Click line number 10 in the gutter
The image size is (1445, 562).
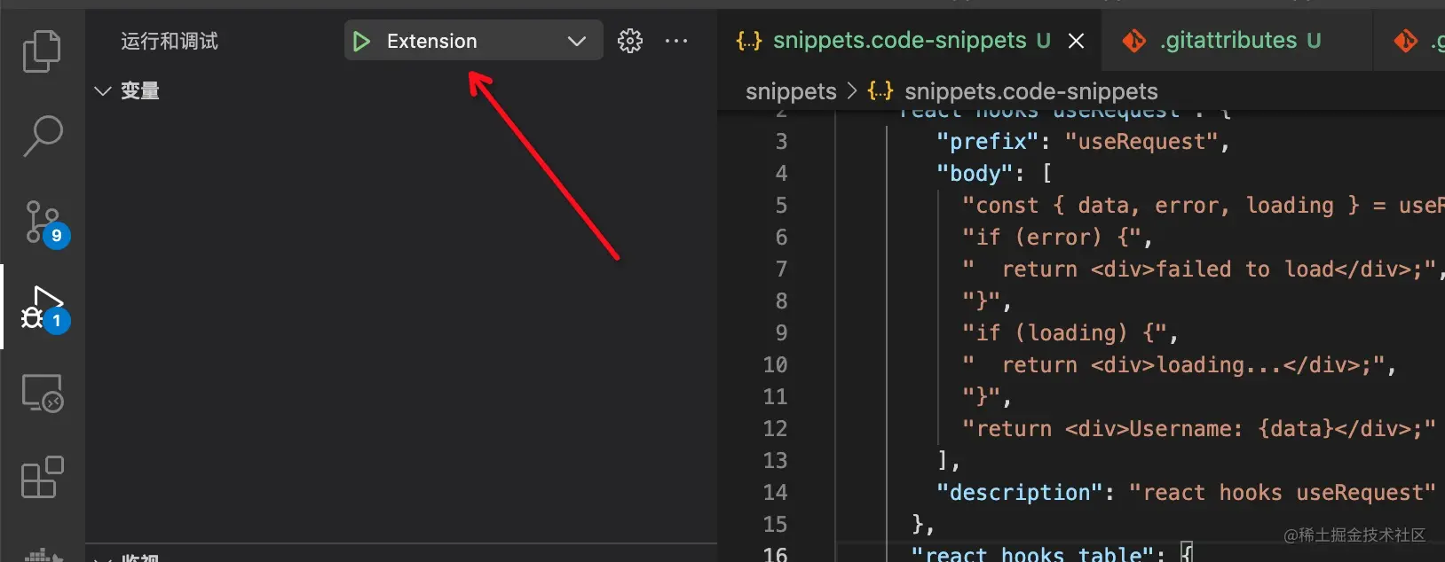click(775, 365)
